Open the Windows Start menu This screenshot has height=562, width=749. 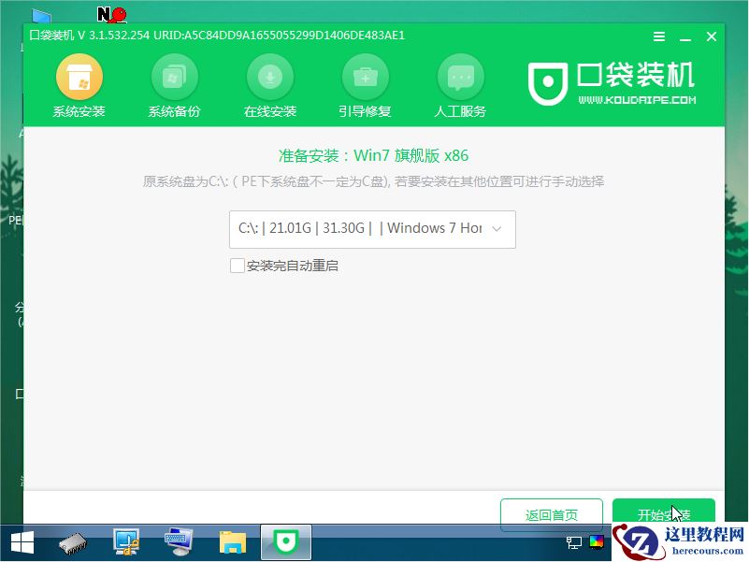tap(21, 542)
